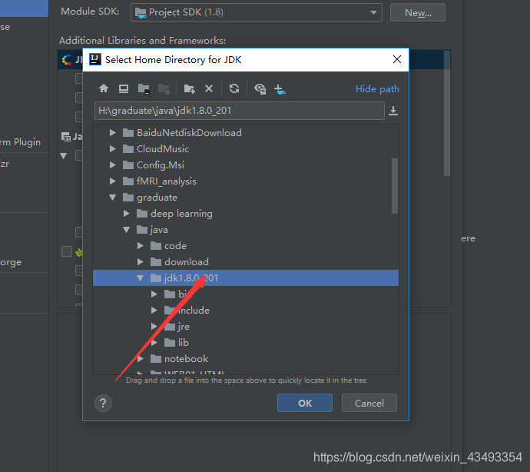Refresh the directory tree

[x=234, y=88]
